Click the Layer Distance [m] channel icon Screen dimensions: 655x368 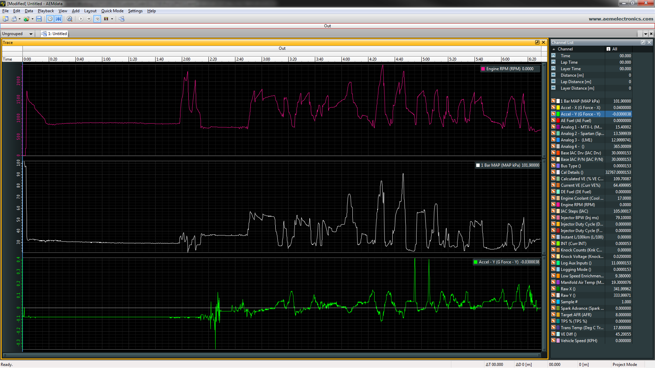(553, 88)
